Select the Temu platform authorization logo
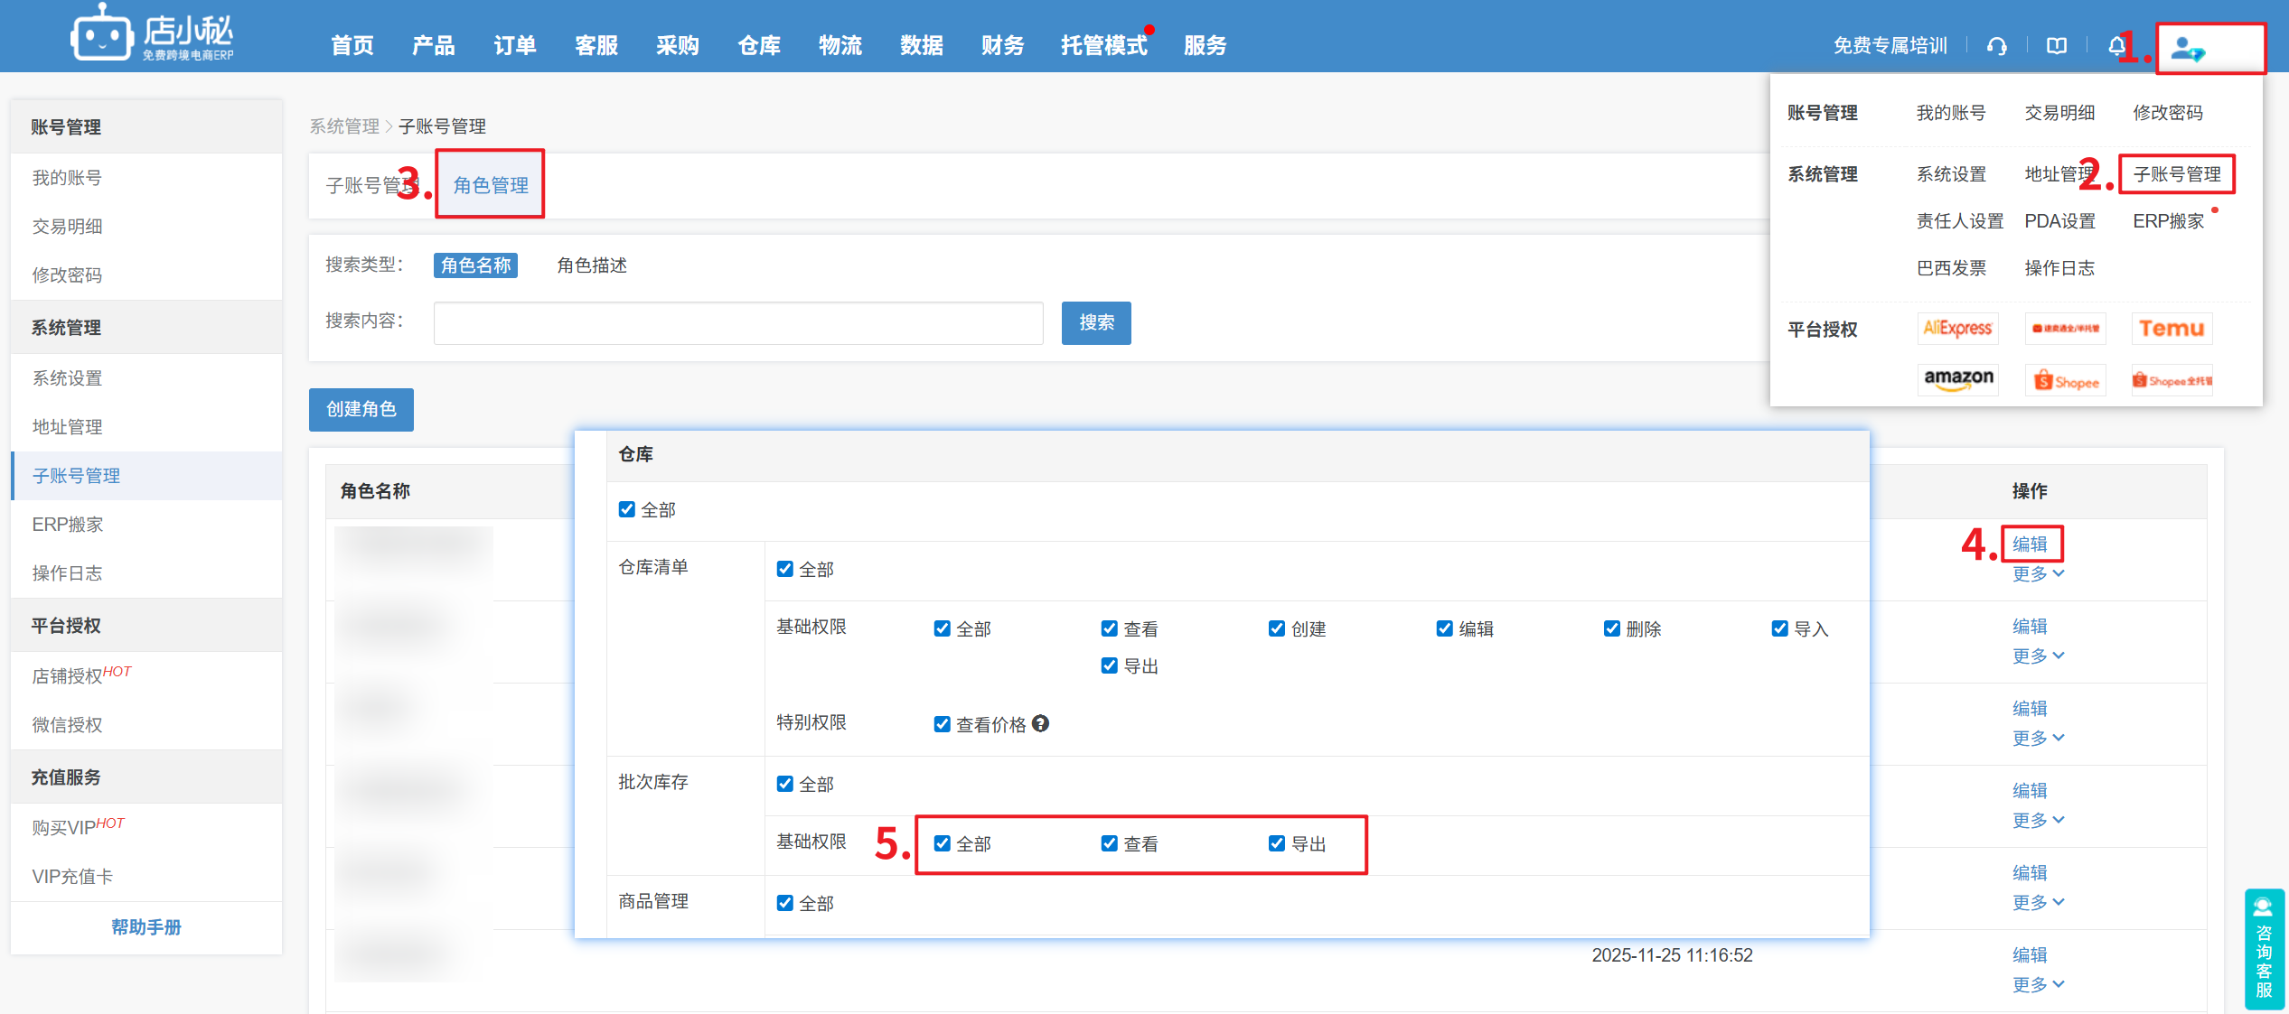 (2172, 328)
